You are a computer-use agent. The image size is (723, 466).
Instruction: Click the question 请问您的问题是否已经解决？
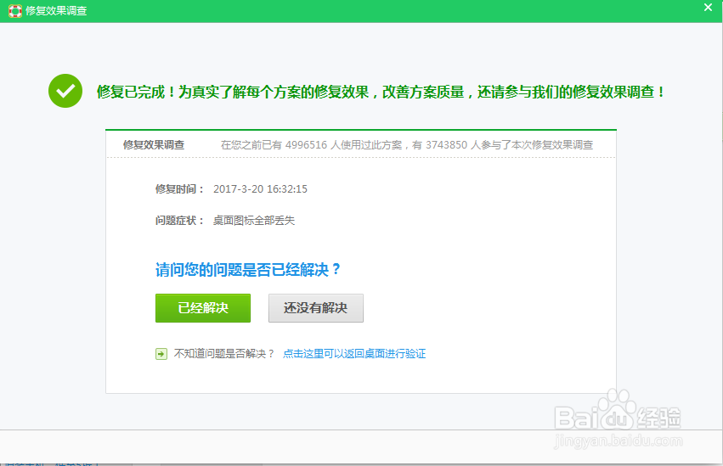click(x=248, y=269)
